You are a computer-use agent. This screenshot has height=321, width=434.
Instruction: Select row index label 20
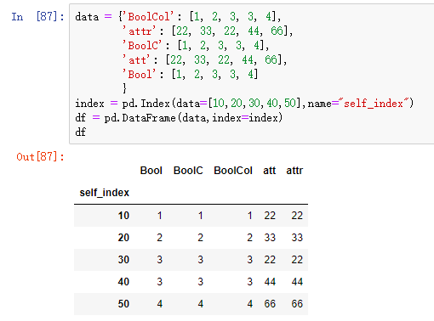[123, 238]
